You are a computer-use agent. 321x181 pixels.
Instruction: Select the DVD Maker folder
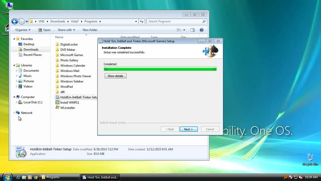(x=68, y=50)
